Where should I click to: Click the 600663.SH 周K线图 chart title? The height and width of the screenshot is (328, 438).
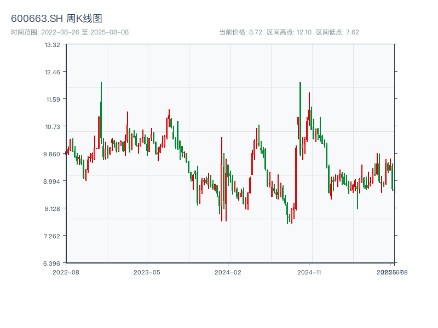[x=56, y=19]
